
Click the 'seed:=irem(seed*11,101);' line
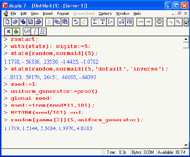pyautogui.click(x=52, y=105)
